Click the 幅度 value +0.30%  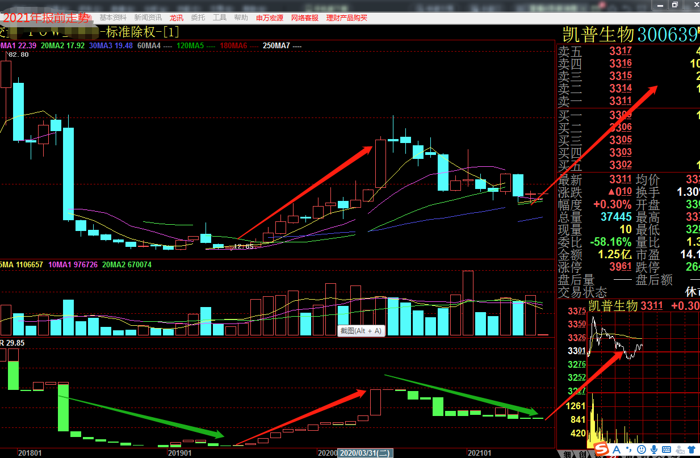pyautogui.click(x=613, y=204)
